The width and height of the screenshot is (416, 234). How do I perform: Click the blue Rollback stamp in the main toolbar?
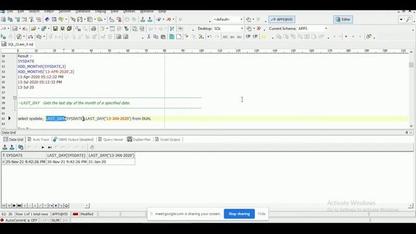click(x=150, y=19)
